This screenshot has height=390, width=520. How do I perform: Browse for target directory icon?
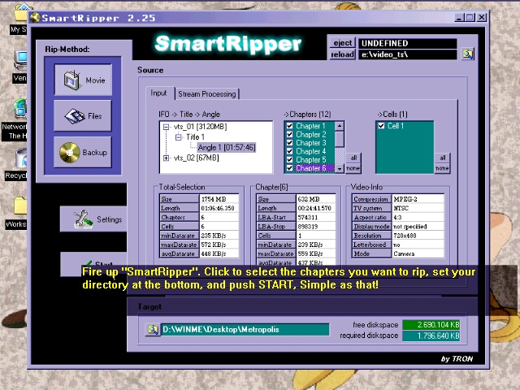click(x=153, y=329)
